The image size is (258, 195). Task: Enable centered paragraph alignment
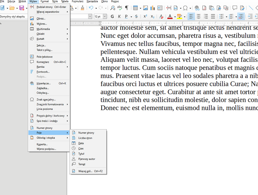coord(198,16)
